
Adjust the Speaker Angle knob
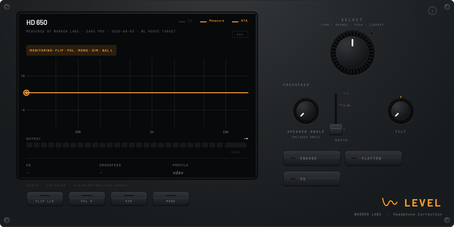tap(306, 111)
